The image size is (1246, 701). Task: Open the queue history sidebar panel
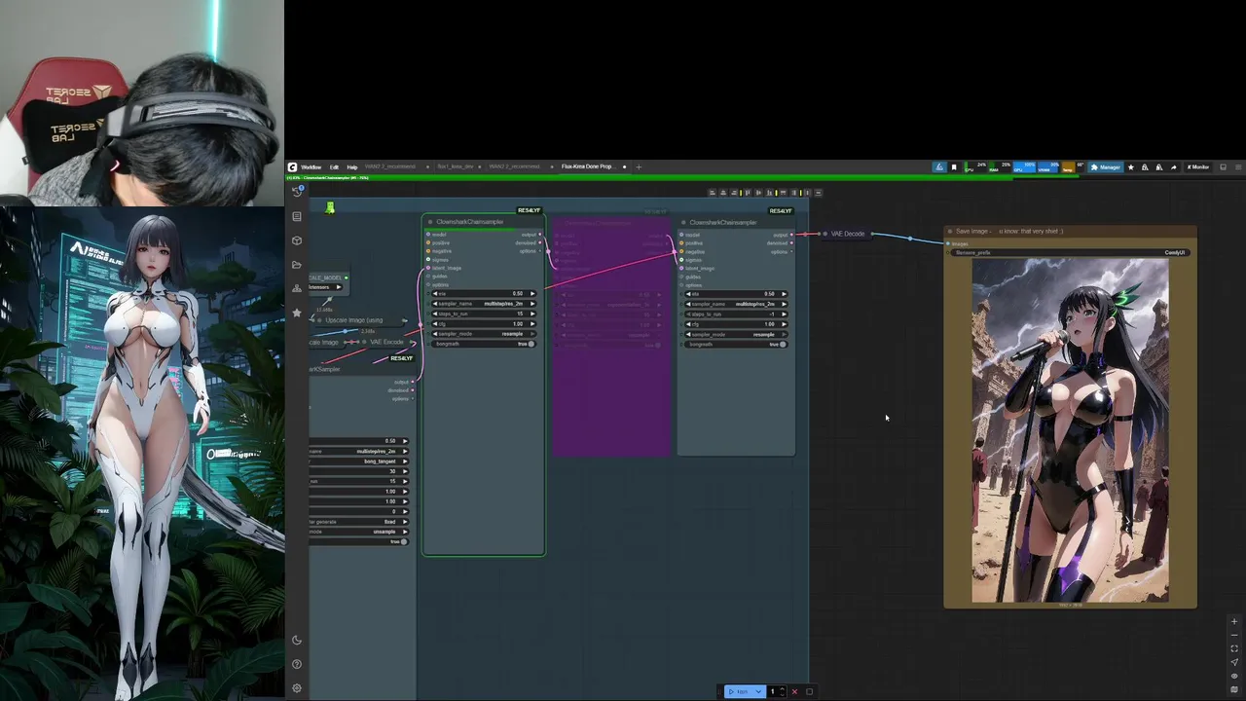click(297, 192)
